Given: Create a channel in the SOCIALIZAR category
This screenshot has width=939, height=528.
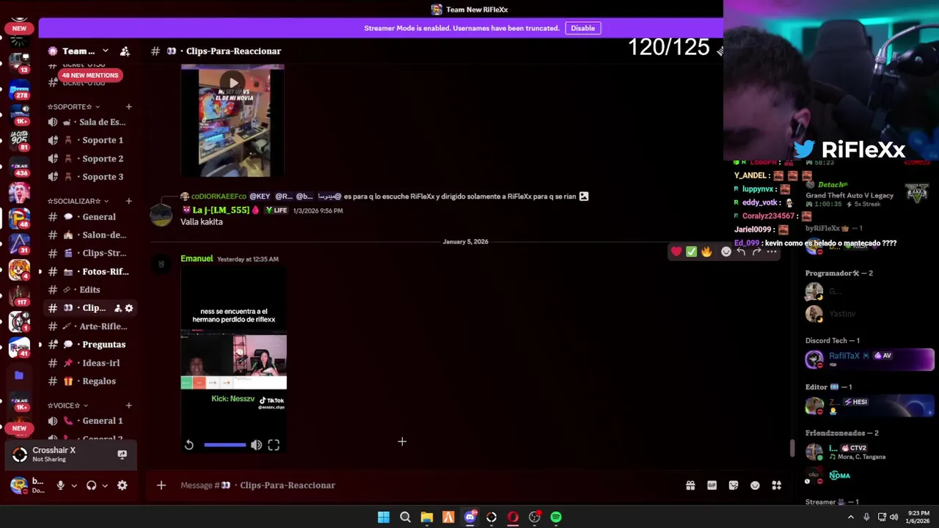Looking at the screenshot, I should click(129, 201).
